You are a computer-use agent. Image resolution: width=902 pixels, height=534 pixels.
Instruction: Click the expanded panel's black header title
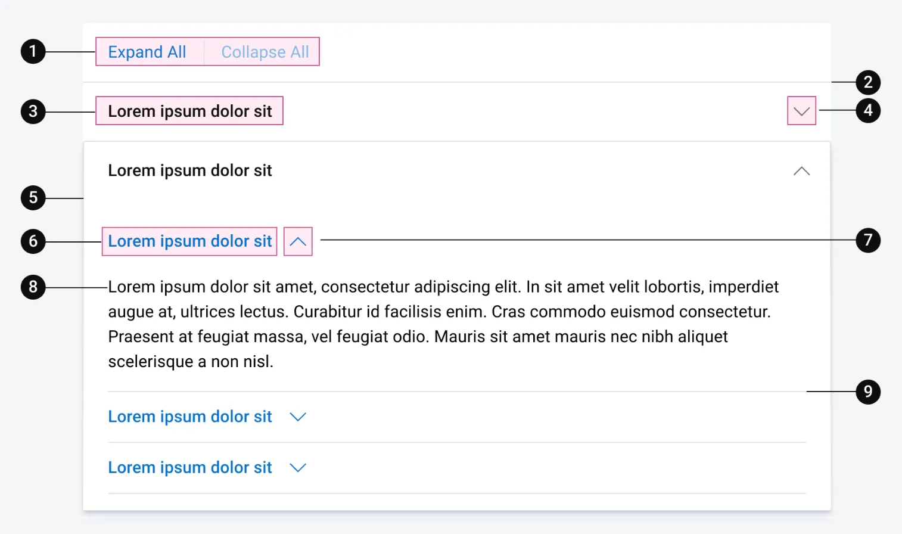tap(189, 170)
